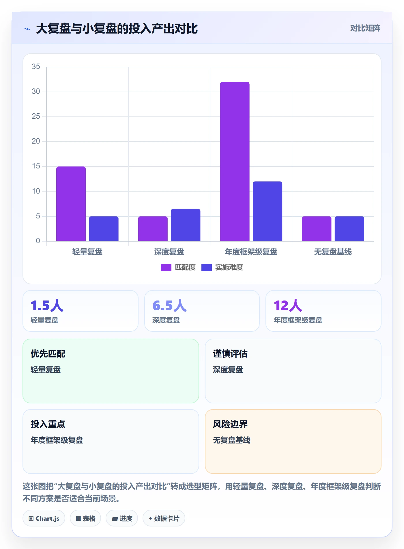The width and height of the screenshot is (404, 549).
Task: Click the diamond icon in 数据卡片 chip
Action: 150,519
